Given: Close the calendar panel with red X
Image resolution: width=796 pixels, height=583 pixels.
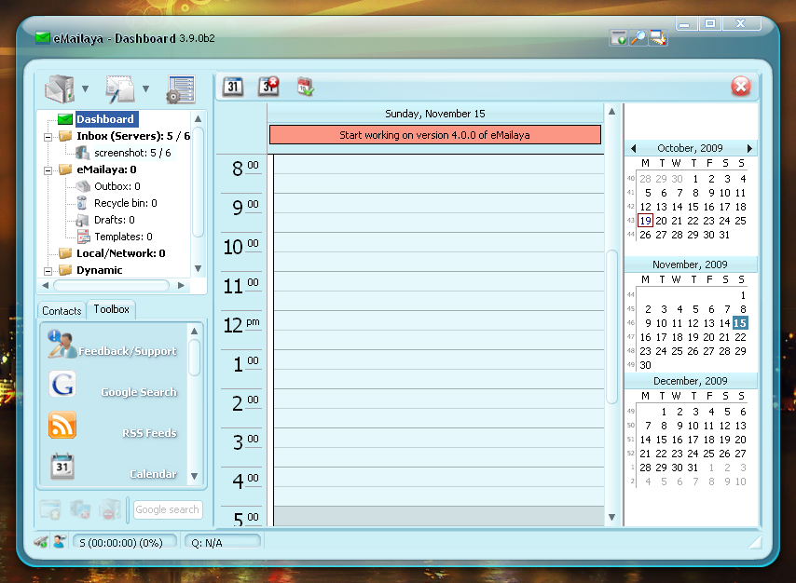Looking at the screenshot, I should [x=741, y=87].
